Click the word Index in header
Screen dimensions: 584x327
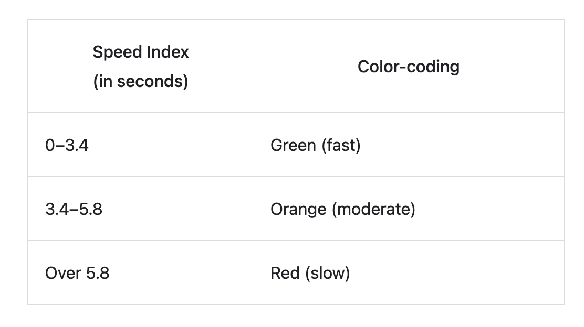click(x=168, y=52)
